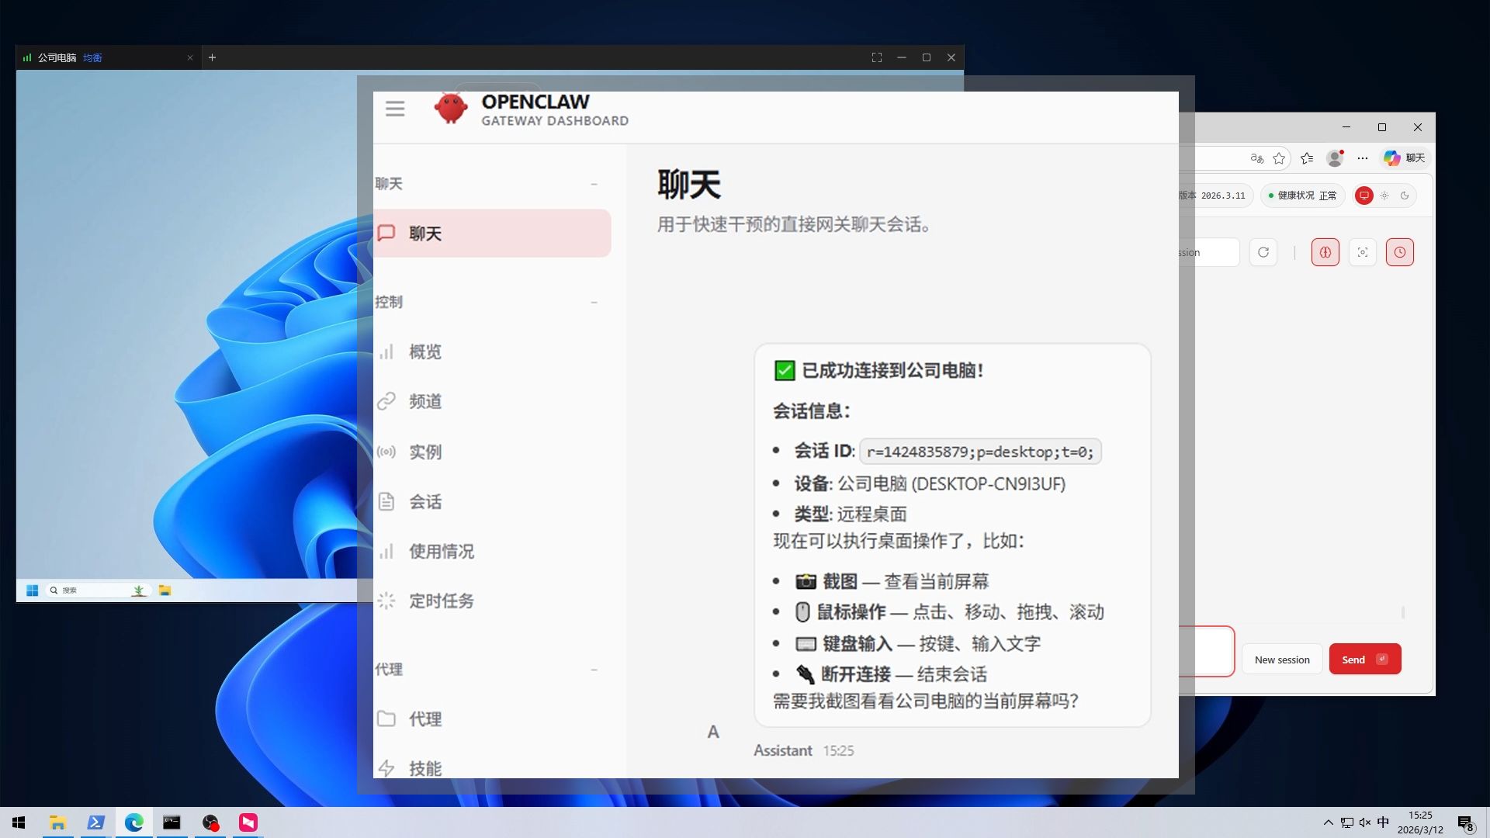Click the New session button
1490x838 pixels.
click(1281, 660)
